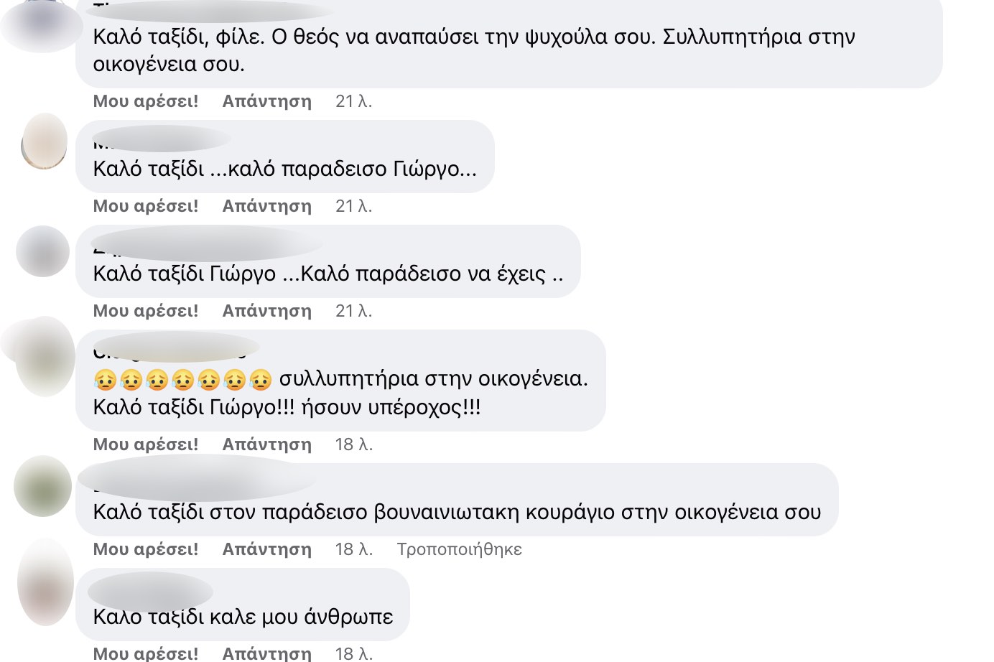Like the "καλό παραδεισο Γιώργο" comment

pos(145,206)
